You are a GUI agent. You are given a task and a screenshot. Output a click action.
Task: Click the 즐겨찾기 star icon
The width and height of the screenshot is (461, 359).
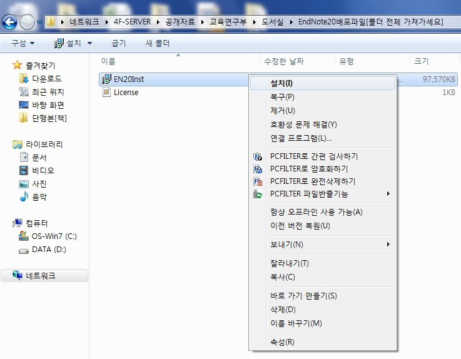(18, 64)
